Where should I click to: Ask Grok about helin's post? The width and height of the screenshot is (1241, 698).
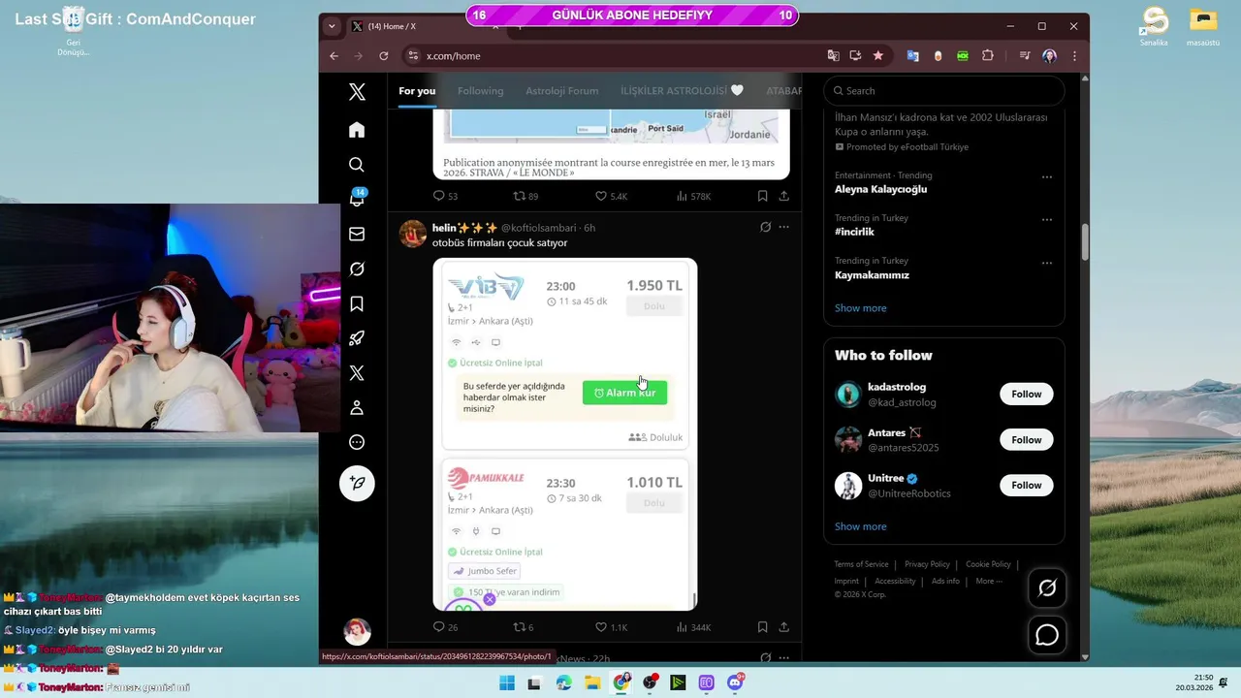tap(765, 227)
